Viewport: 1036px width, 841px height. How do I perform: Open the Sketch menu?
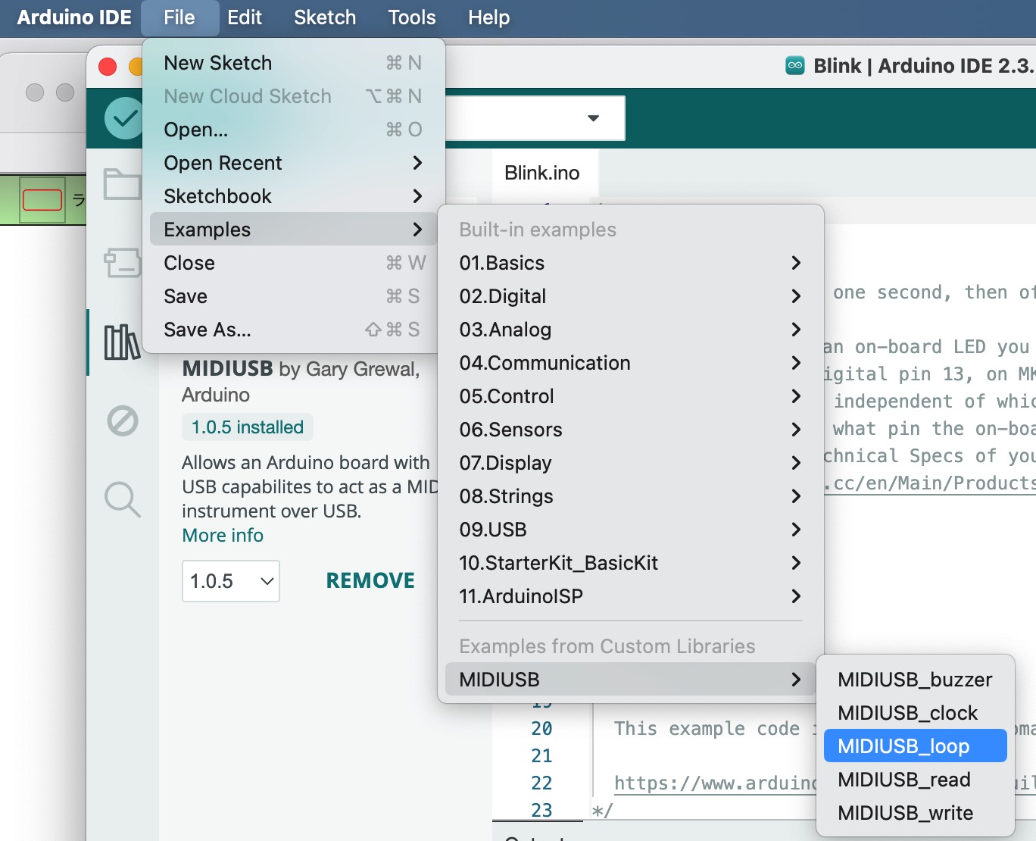(325, 17)
